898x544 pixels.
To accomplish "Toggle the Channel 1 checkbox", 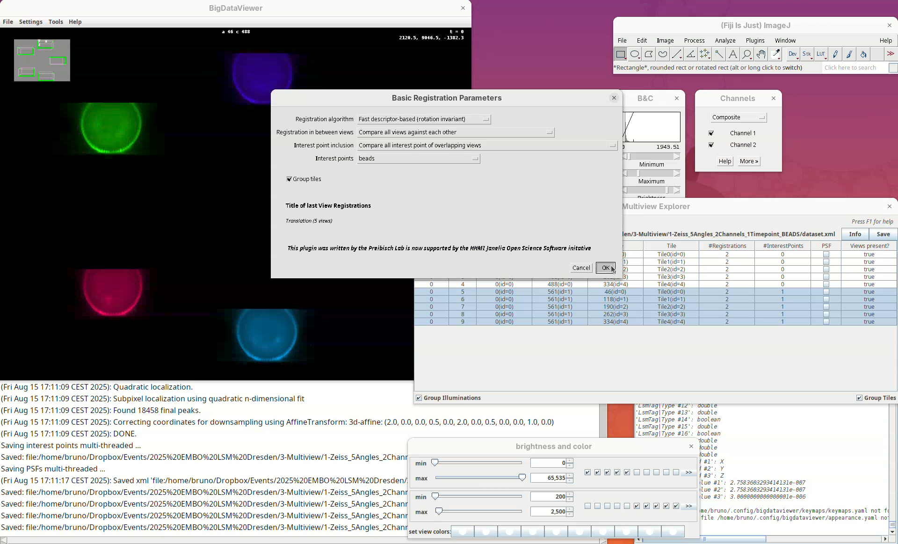I will (x=711, y=133).
